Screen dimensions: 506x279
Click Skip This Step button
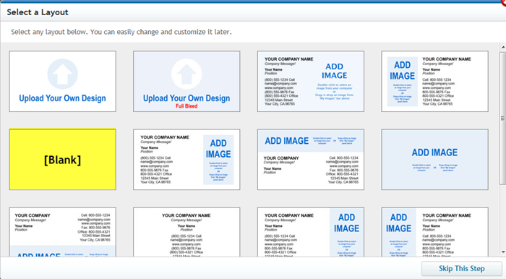click(461, 268)
